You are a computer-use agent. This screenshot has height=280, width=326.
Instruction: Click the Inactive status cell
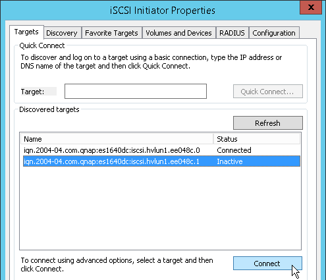pyautogui.click(x=230, y=161)
